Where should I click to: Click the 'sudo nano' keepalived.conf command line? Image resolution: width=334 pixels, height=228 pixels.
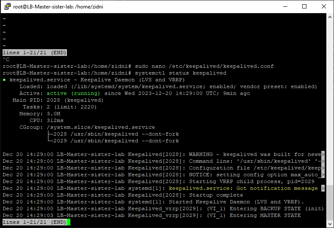(x=204, y=66)
